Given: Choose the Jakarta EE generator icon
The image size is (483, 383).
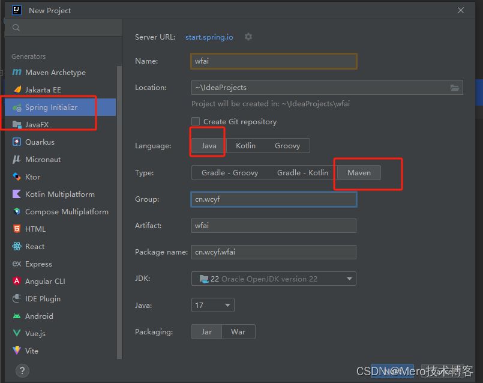Looking at the screenshot, I should [x=17, y=89].
